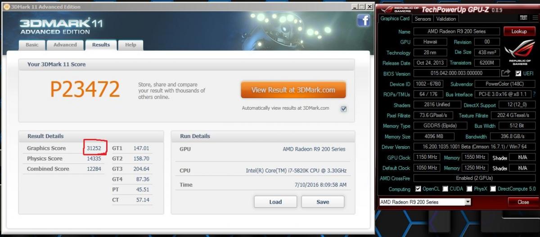Click the Close button in GPU-Z
This screenshot has height=237, width=540.
pyautogui.click(x=523, y=202)
